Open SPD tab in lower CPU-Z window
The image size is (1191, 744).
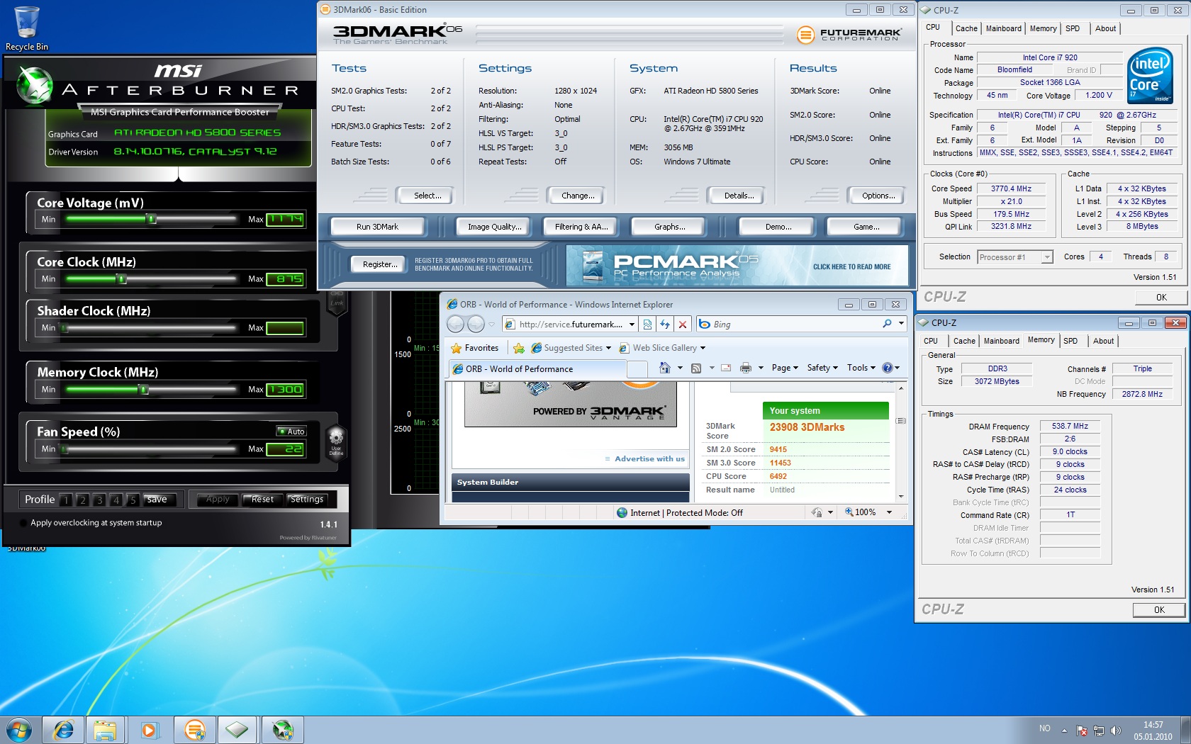click(x=1070, y=341)
